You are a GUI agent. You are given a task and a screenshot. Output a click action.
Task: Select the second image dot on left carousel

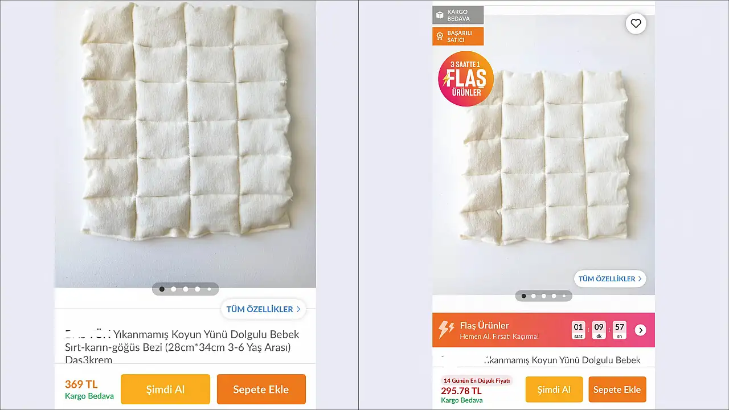click(174, 289)
